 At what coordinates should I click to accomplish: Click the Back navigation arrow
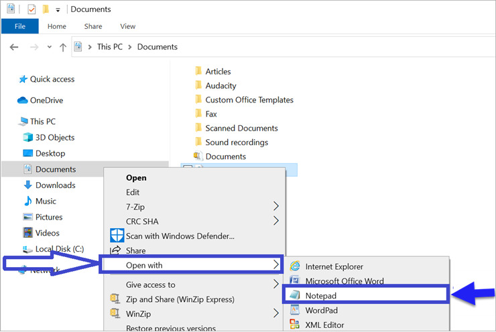point(14,48)
